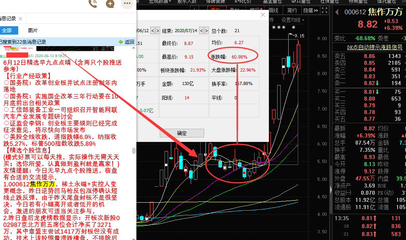Screen dimensions: 406x240
Task: Click the scroll-down arrow of the message list
Action: click(x=134, y=238)
